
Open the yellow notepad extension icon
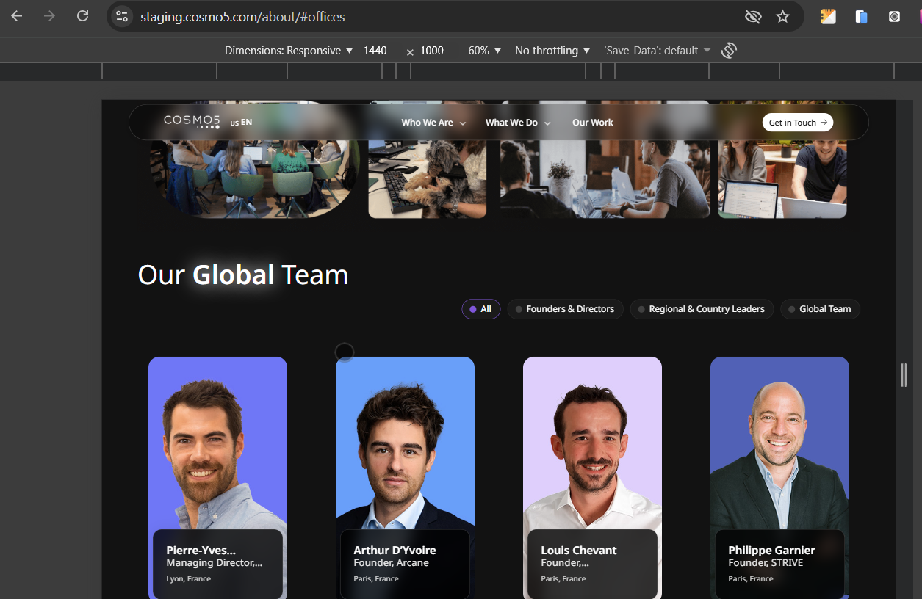point(828,16)
